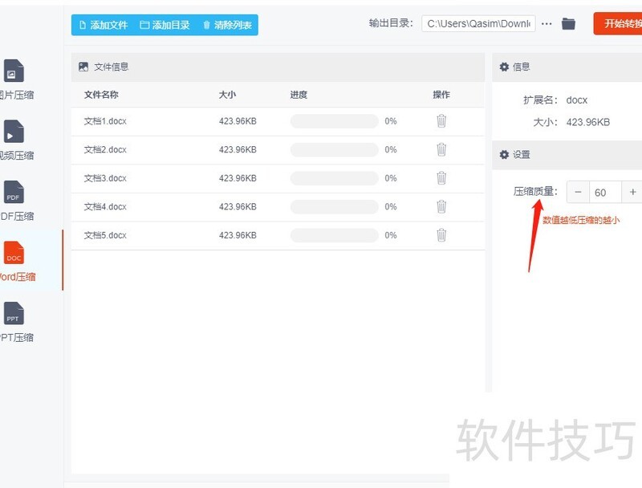This screenshot has width=642, height=488.
Task: Decrease compression quality with minus button
Action: click(x=579, y=192)
